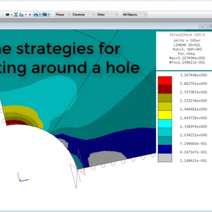The height and width of the screenshot is (212, 212).
Task: Open dropdown arrow beside blue dimension icon
Action: (x=26, y=14)
